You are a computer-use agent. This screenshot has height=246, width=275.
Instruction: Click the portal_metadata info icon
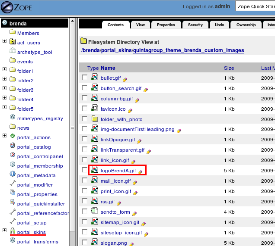pyautogui.click(x=13, y=174)
